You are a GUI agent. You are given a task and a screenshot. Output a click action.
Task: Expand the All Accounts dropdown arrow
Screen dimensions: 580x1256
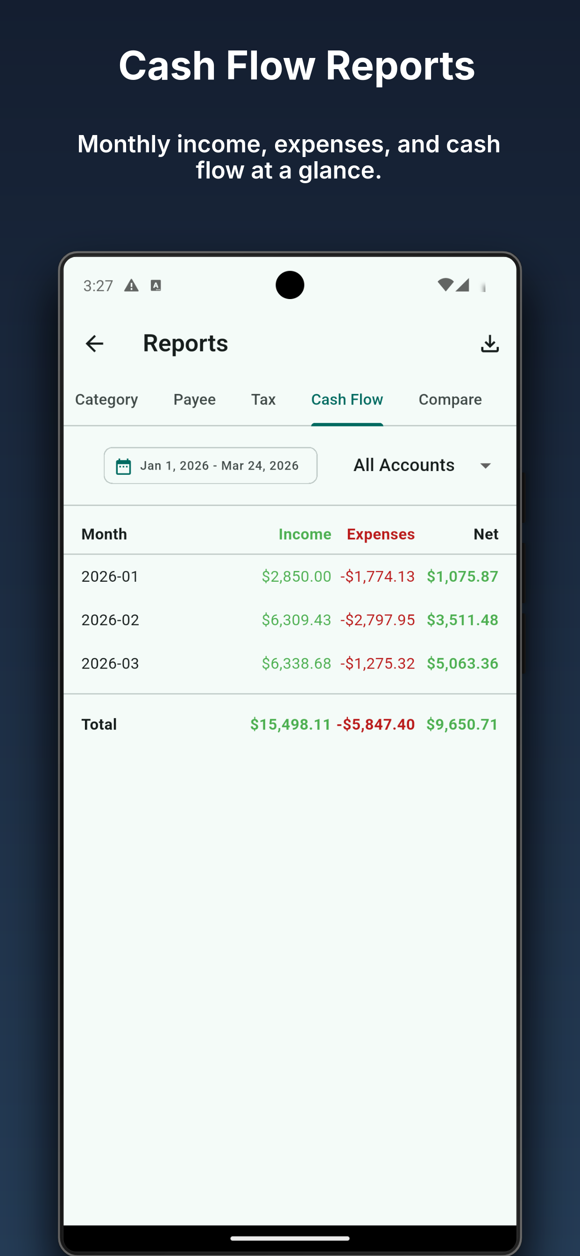pyautogui.click(x=485, y=466)
